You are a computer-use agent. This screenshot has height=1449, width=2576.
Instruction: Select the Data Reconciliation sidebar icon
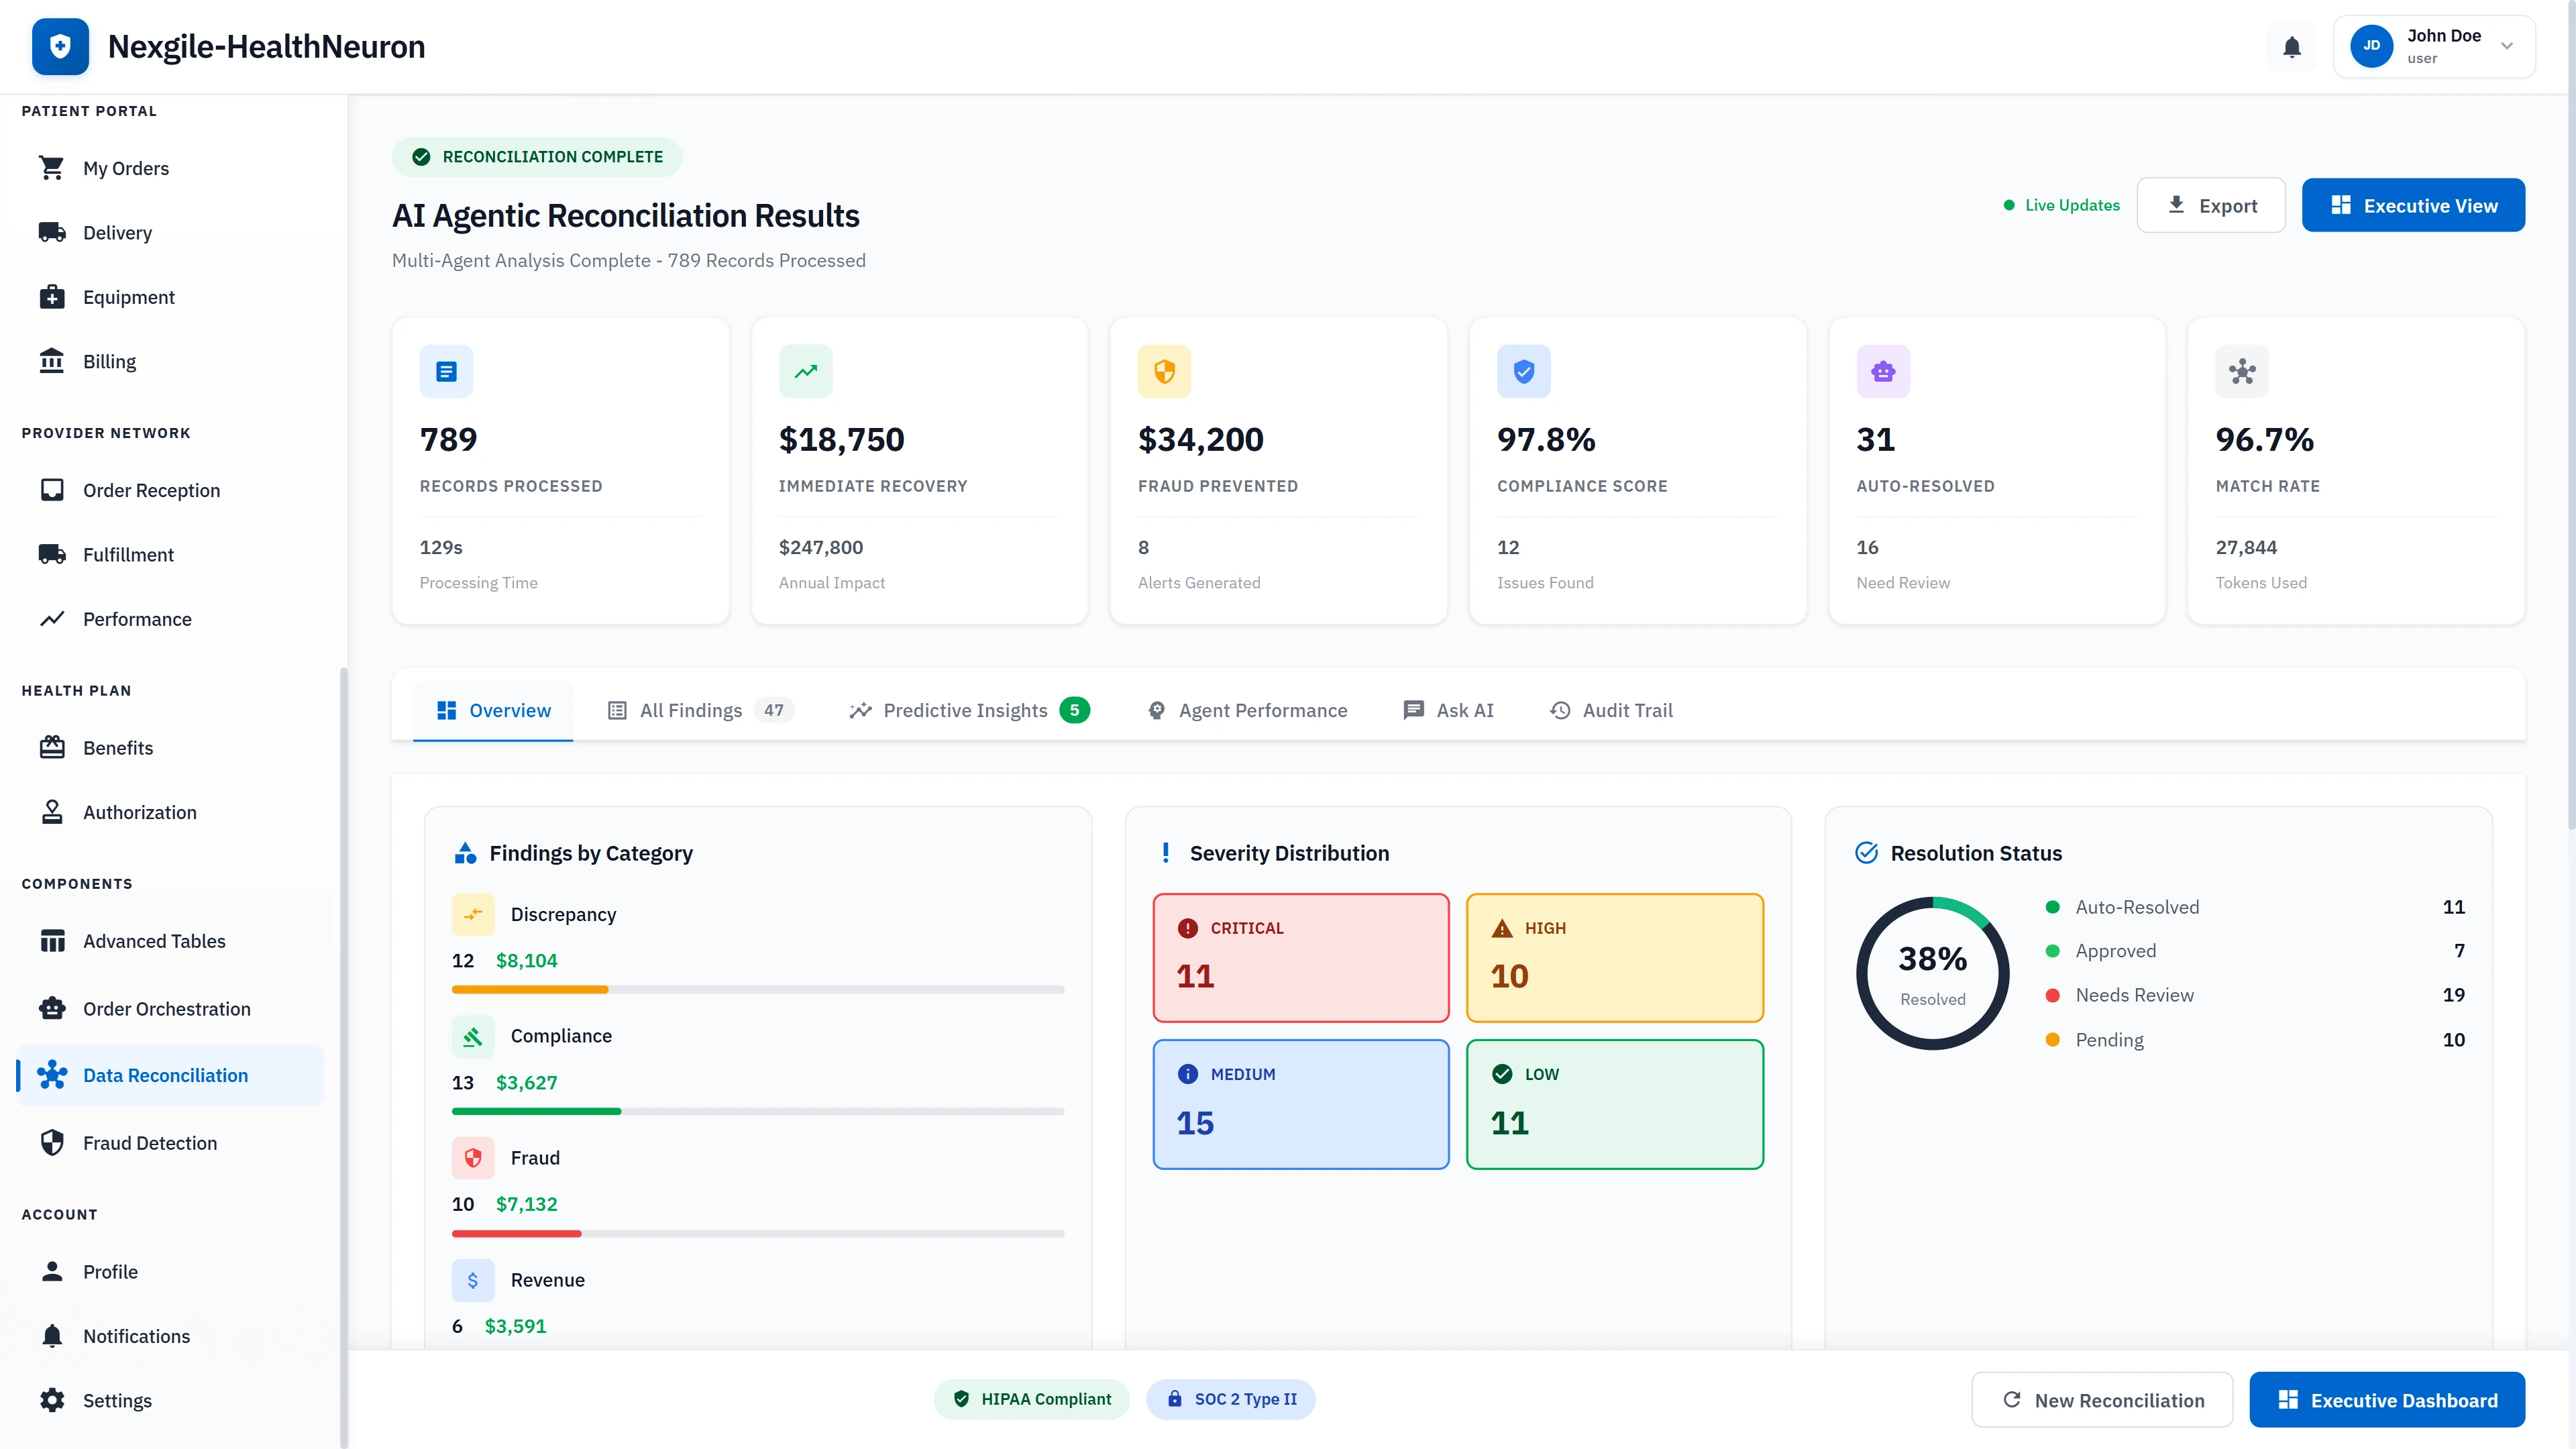[52, 1075]
